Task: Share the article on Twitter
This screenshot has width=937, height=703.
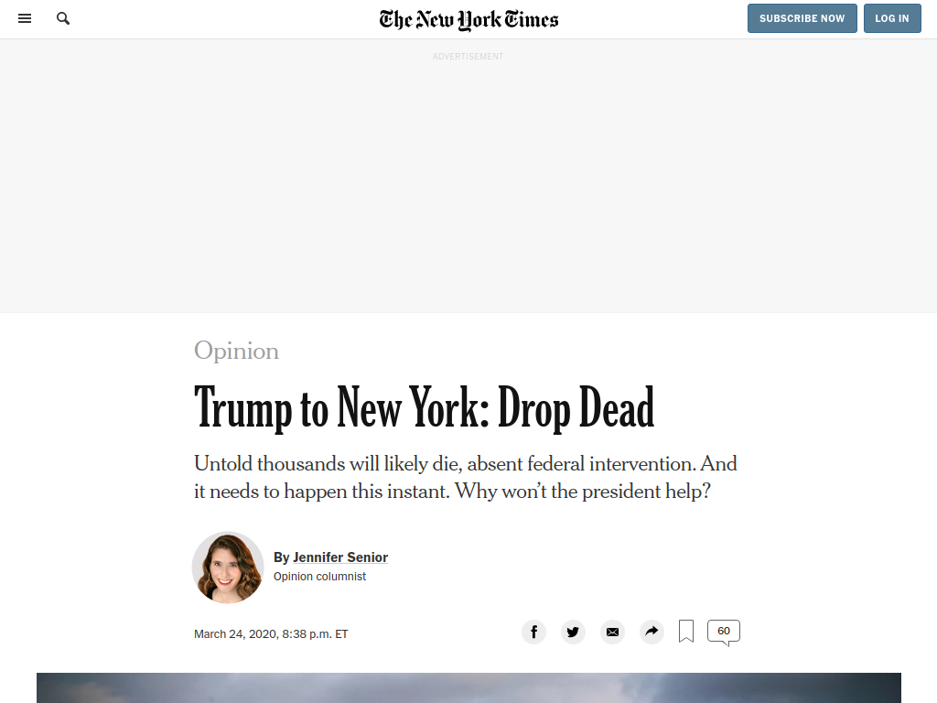Action: tap(573, 632)
